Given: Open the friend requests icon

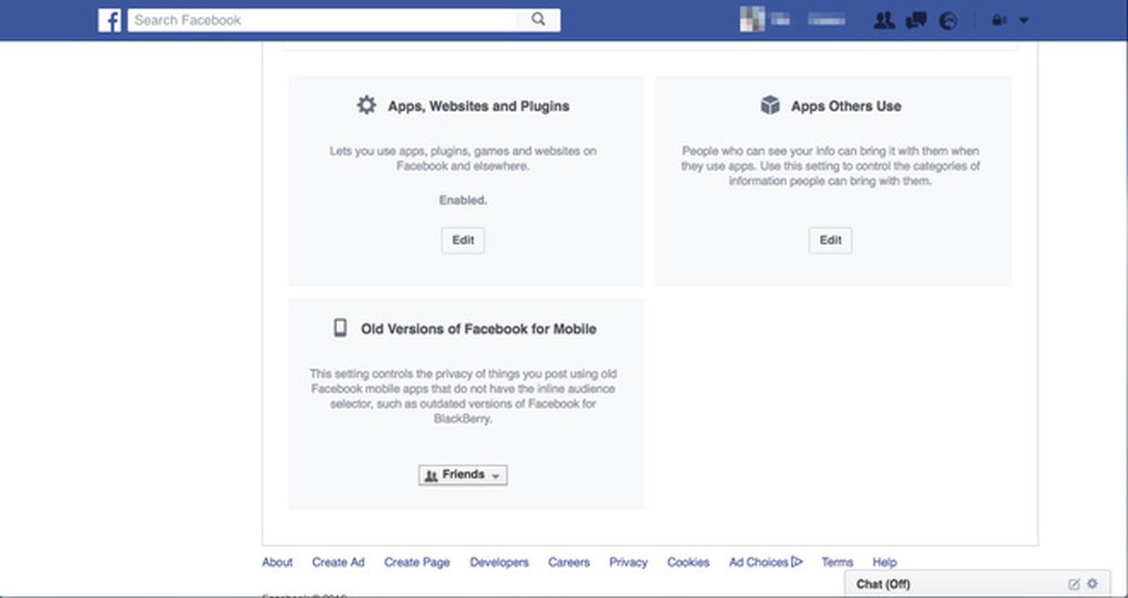Looking at the screenshot, I should [x=884, y=21].
